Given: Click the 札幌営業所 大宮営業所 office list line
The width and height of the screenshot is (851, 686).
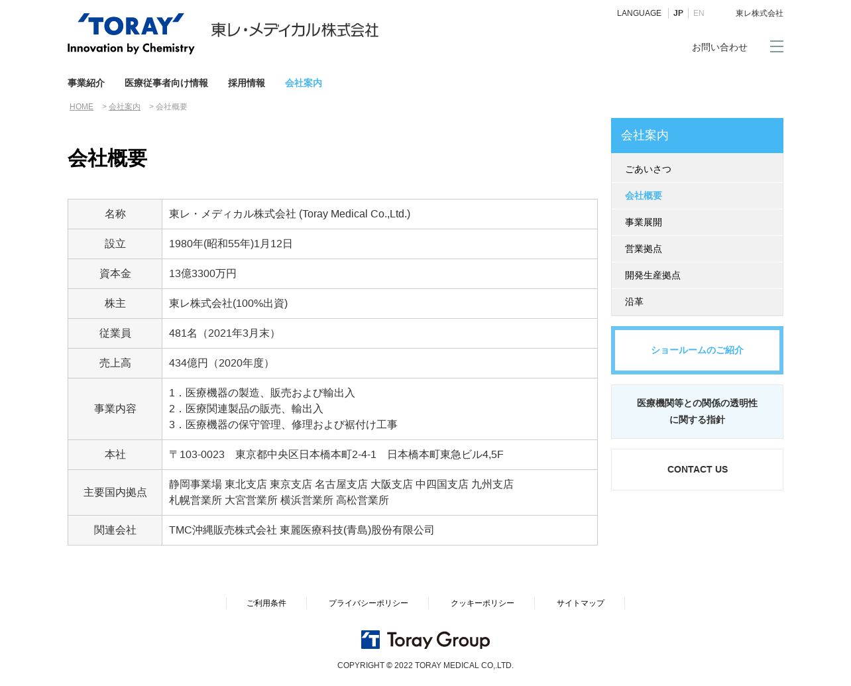Looking at the screenshot, I should click(279, 500).
